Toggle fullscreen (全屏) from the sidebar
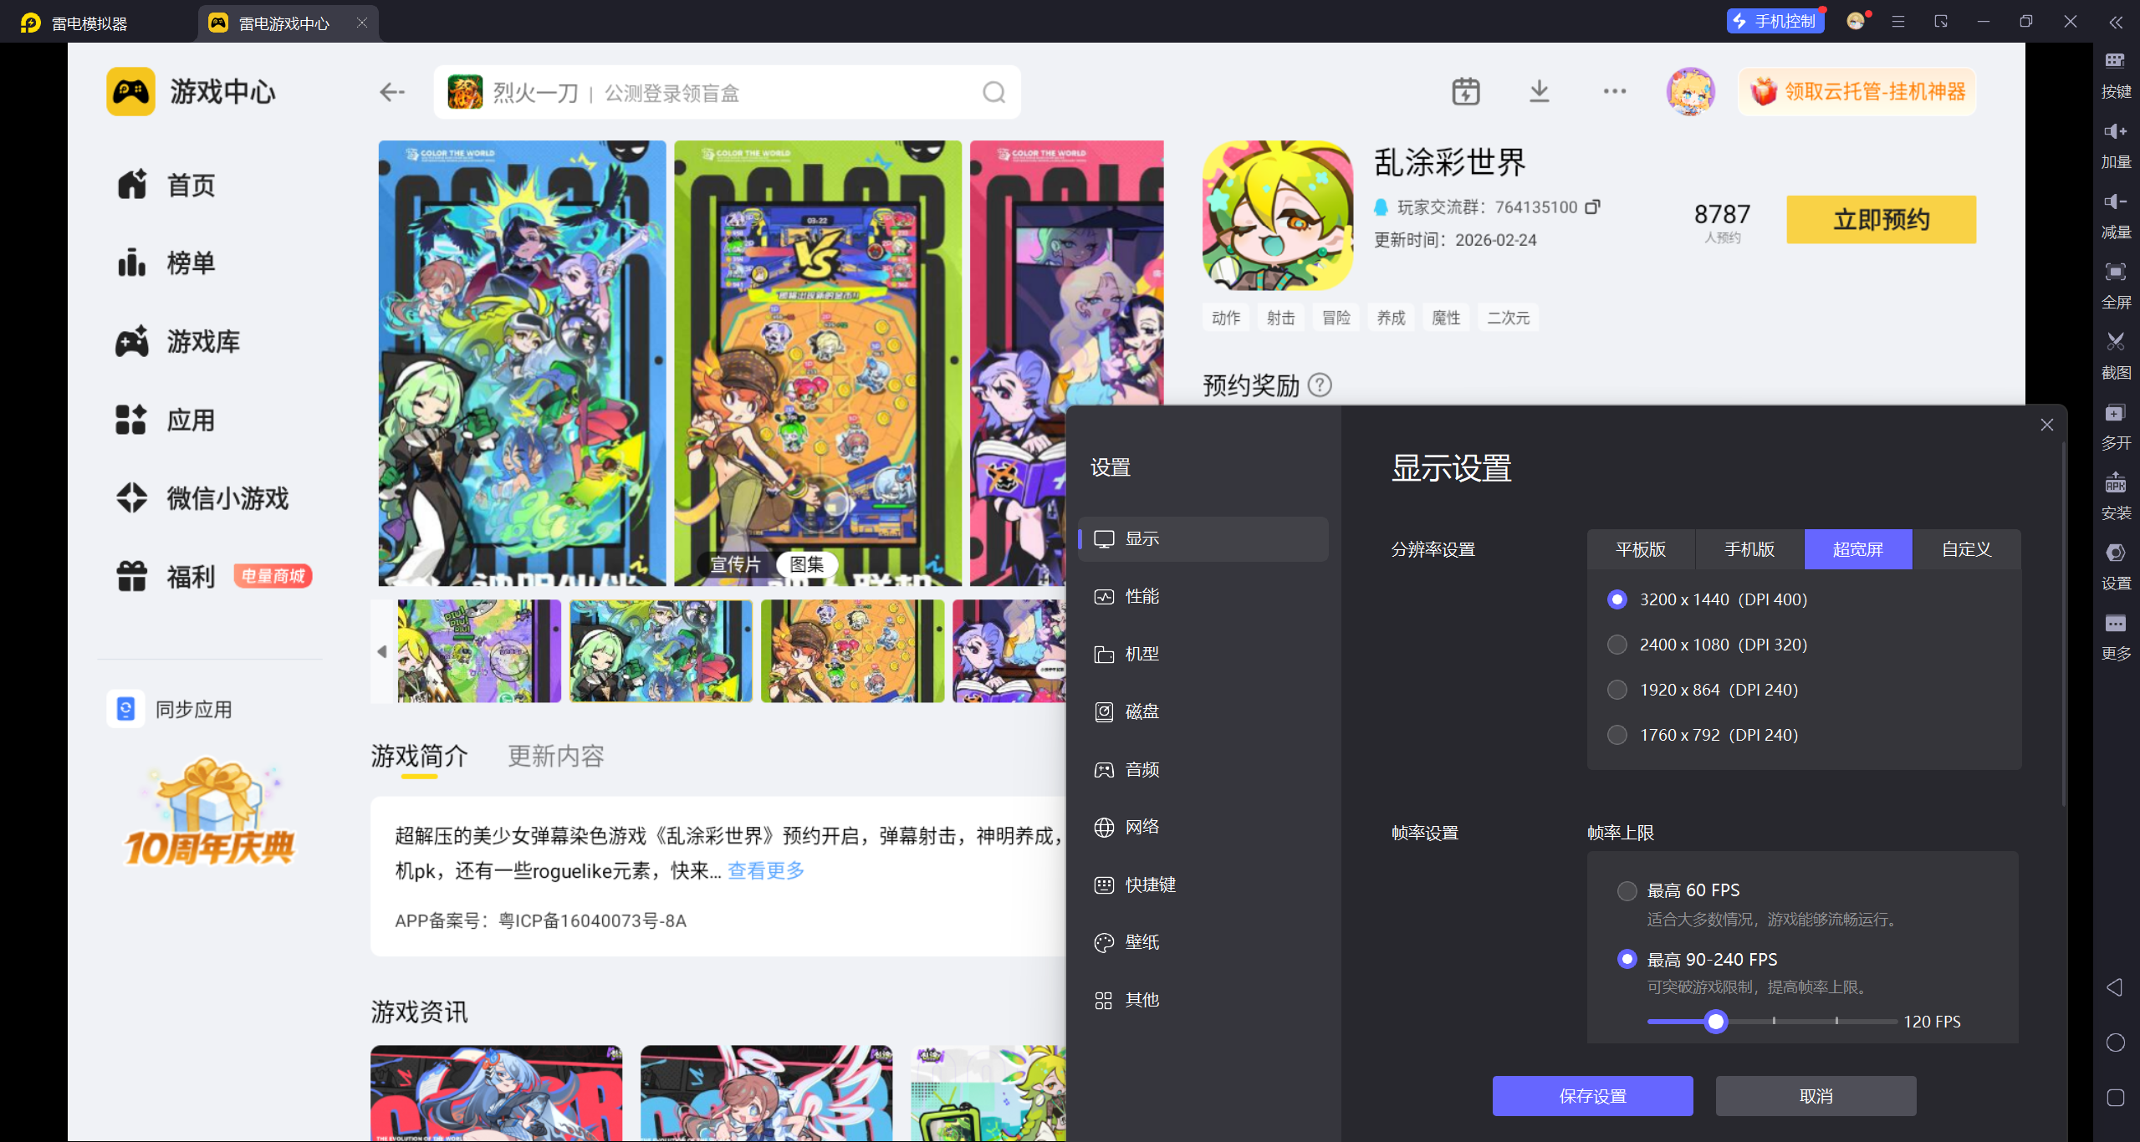 point(2115,272)
